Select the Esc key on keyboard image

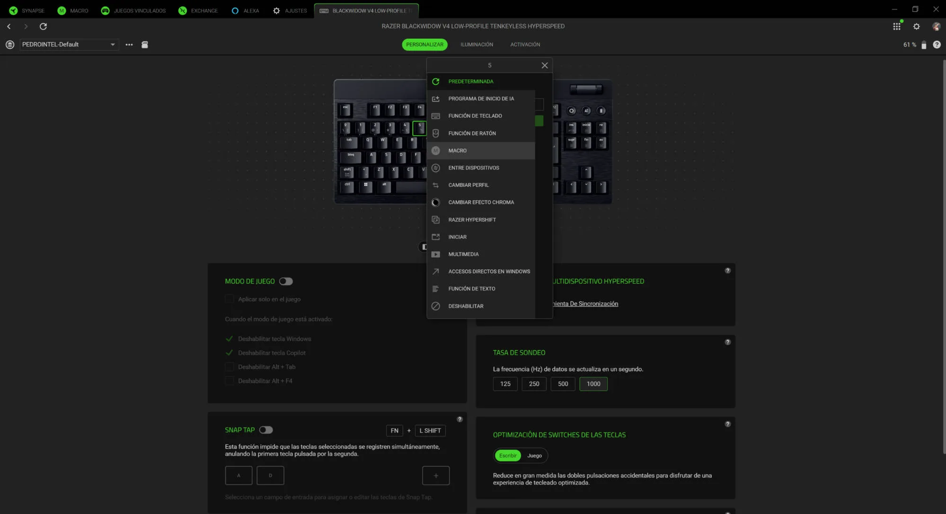click(x=345, y=110)
